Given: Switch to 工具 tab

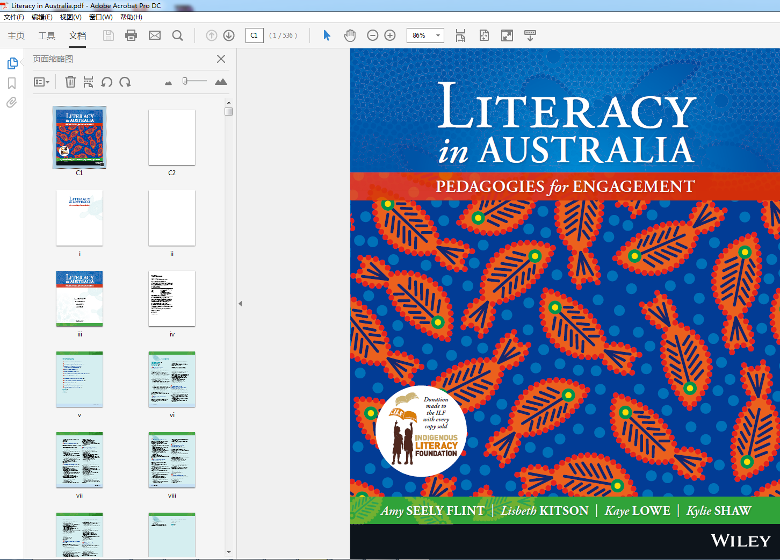Looking at the screenshot, I should [x=47, y=35].
